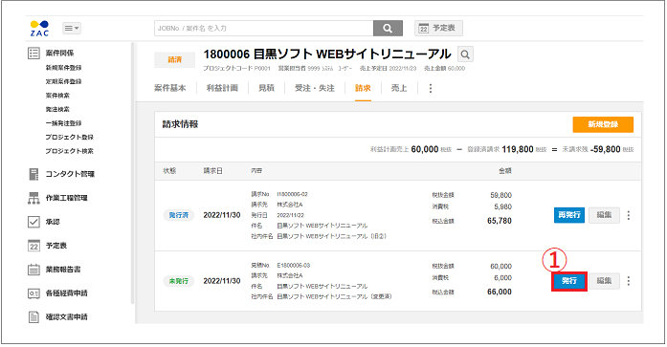This screenshot has width=667, height=347.
Task: Click the 承認 checkmark icon
Action: click(33, 222)
